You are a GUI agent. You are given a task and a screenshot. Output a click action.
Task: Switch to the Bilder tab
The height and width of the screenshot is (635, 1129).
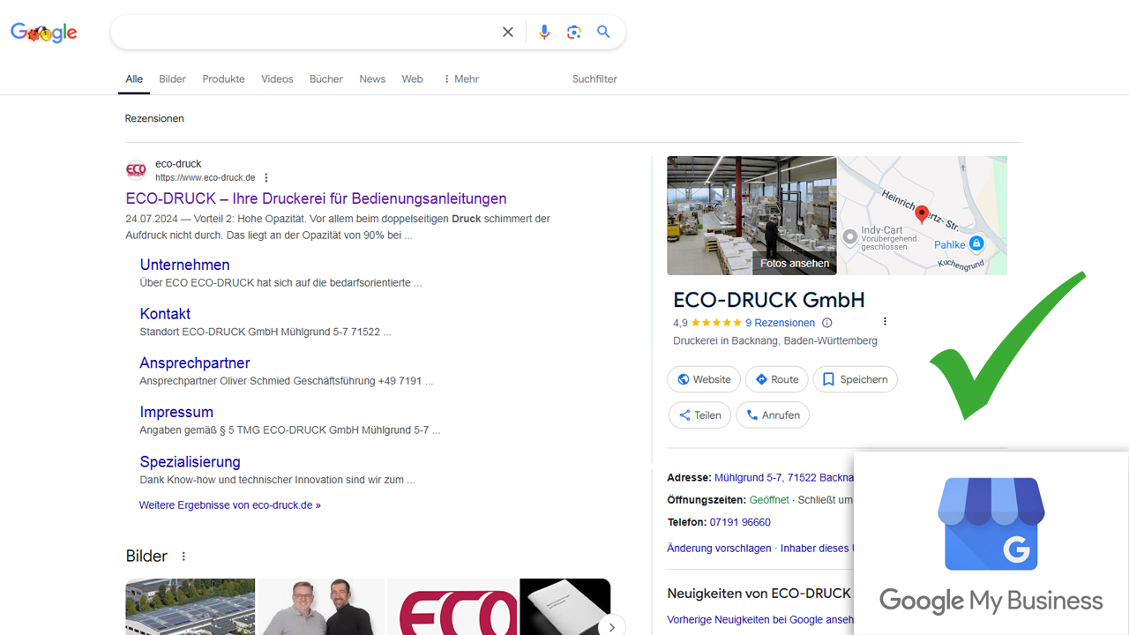click(x=172, y=79)
